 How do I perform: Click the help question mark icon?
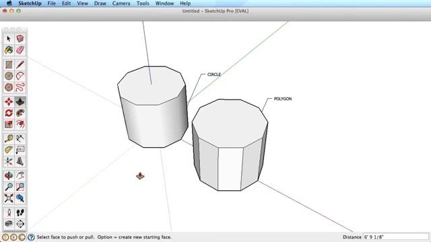click(x=31, y=237)
